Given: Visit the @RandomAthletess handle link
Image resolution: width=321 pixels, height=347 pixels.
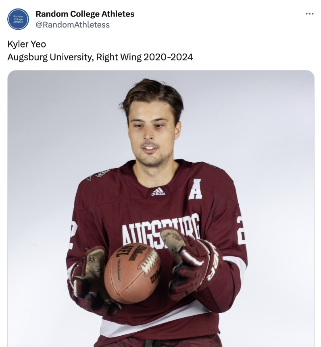Looking at the screenshot, I should 73,25.
